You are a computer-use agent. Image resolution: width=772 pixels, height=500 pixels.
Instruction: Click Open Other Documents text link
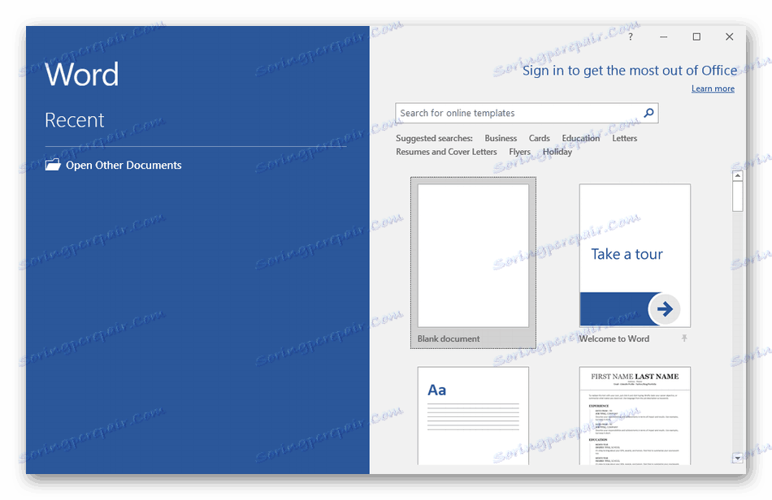tap(124, 166)
